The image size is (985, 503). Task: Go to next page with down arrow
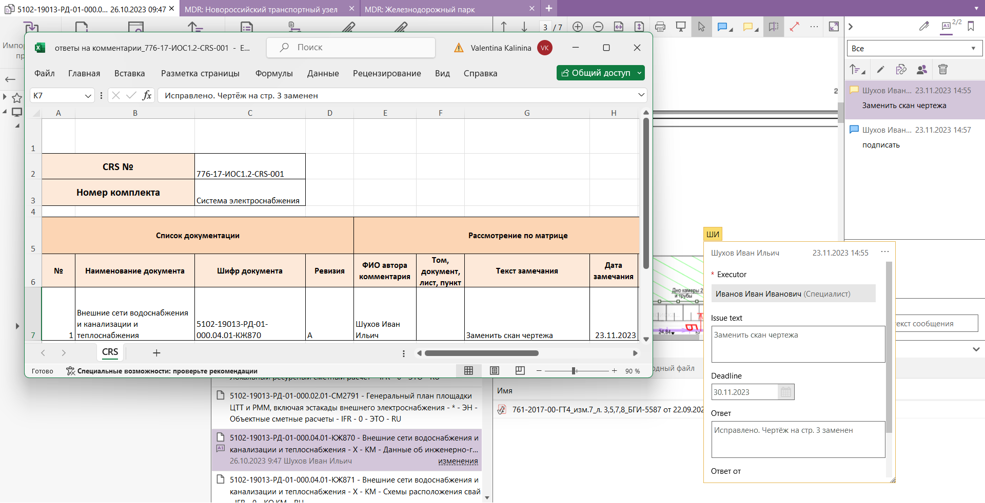coord(524,27)
